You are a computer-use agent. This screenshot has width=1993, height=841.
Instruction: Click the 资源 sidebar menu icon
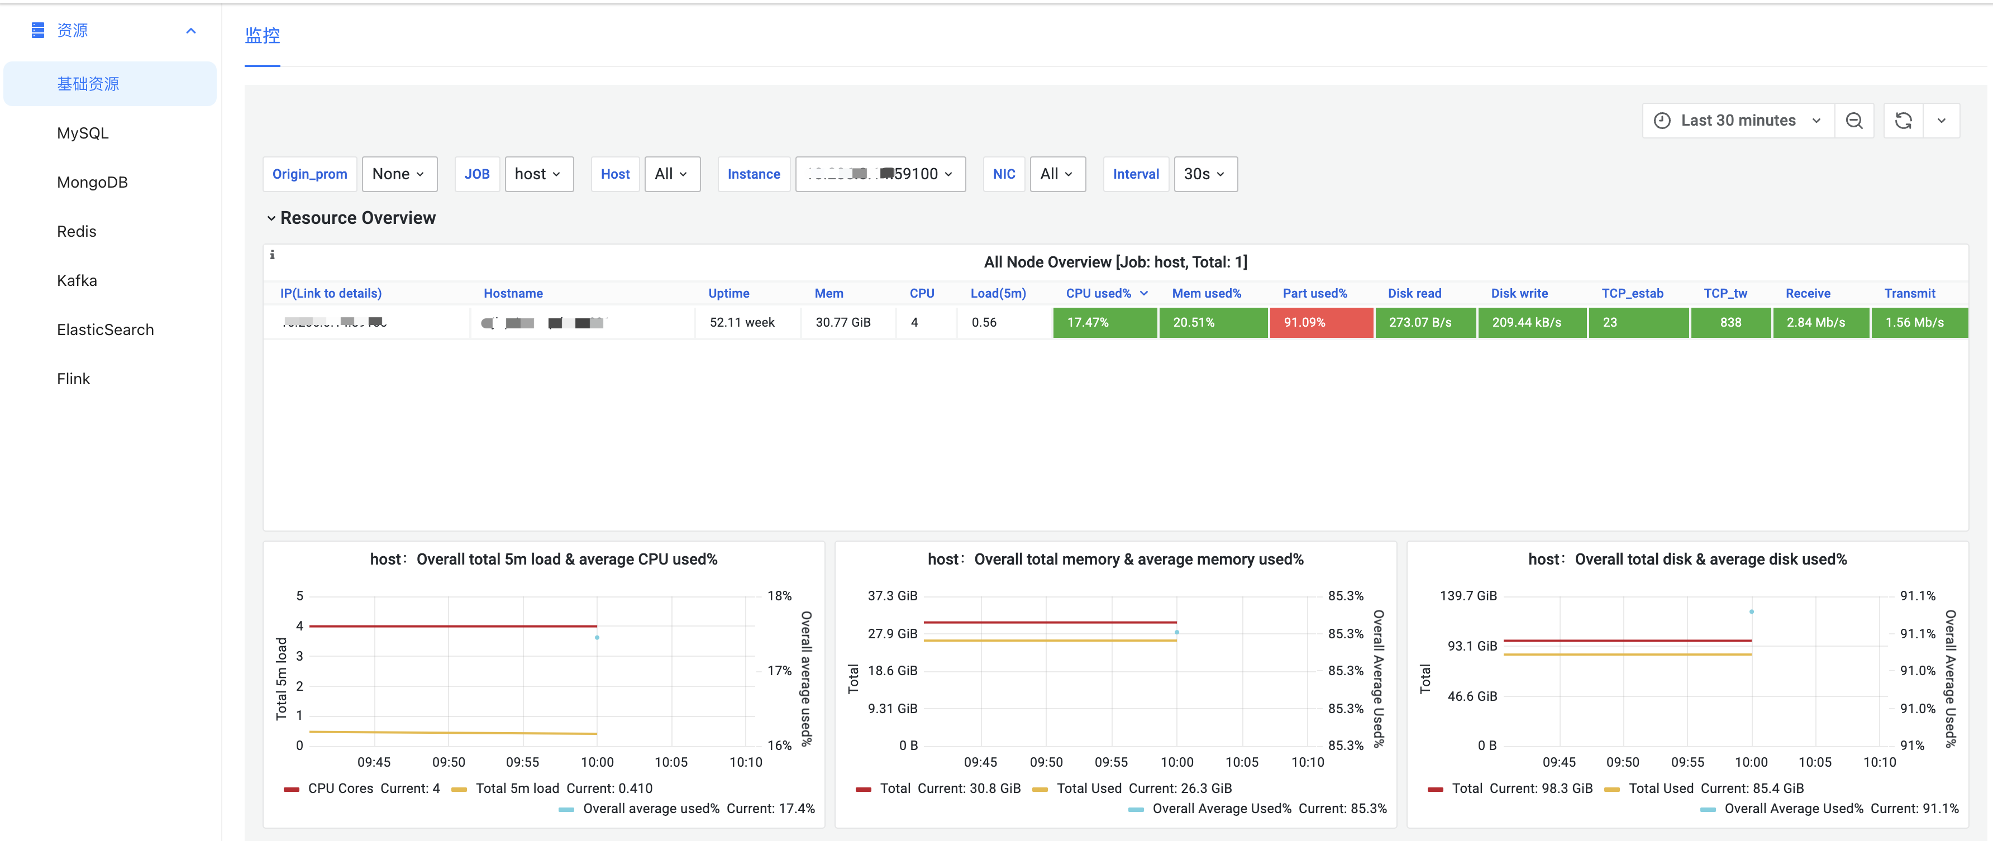click(38, 30)
